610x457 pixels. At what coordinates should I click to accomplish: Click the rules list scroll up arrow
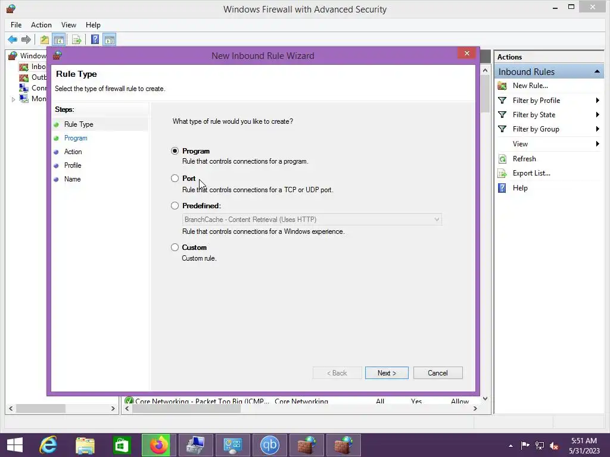485,70
